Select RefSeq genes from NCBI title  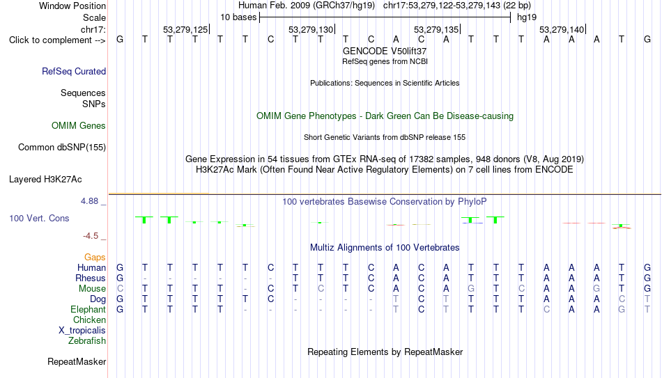[385, 61]
